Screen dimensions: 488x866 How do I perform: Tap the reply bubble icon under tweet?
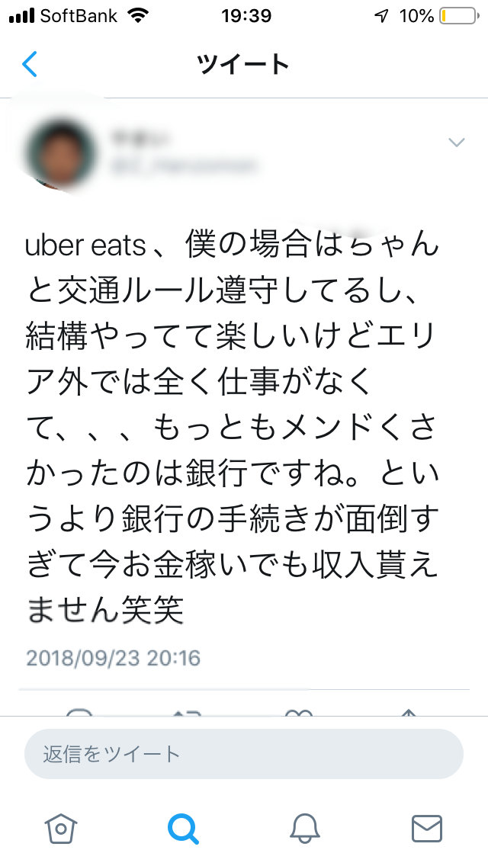pyautogui.click(x=79, y=712)
